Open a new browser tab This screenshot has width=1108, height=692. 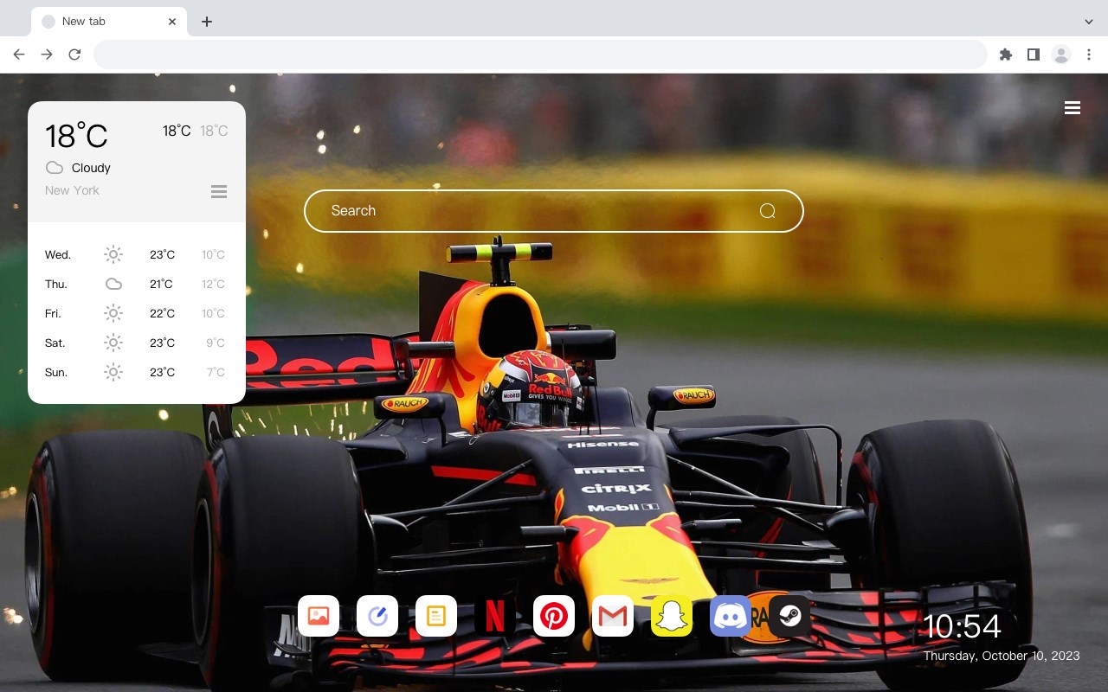point(206,22)
